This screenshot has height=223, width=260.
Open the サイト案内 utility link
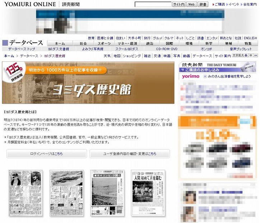tap(223, 56)
